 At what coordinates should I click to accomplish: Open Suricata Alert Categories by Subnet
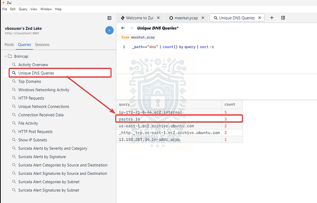point(49,182)
